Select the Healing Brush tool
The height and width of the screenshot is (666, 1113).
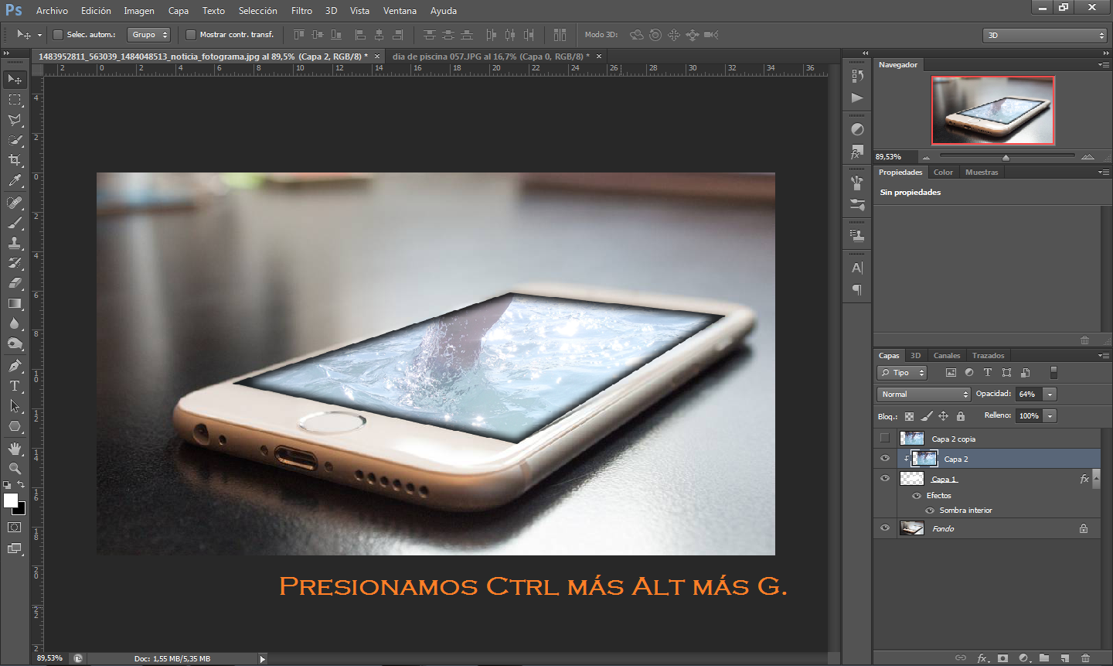[x=15, y=203]
